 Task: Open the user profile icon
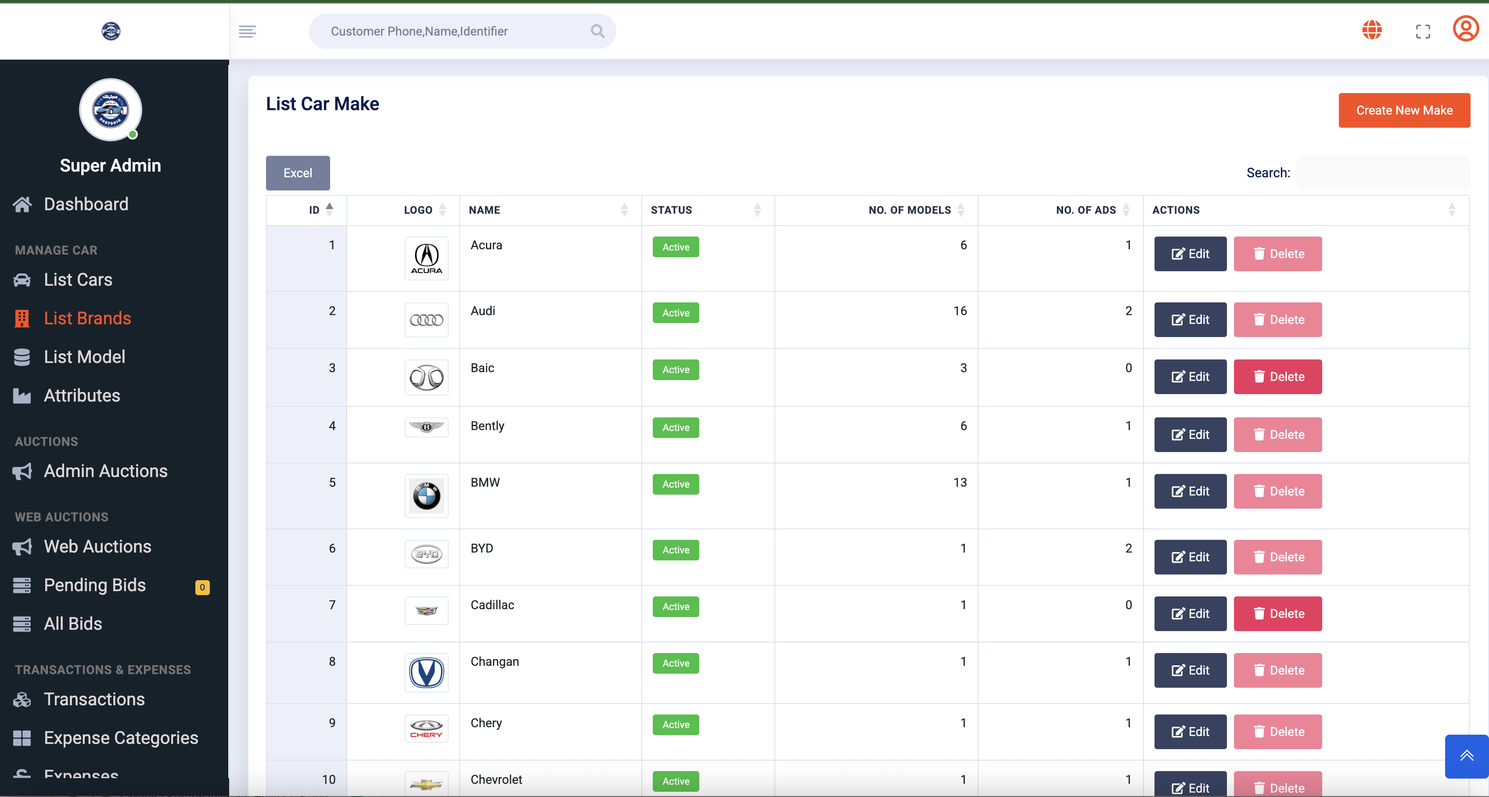[x=1466, y=29]
